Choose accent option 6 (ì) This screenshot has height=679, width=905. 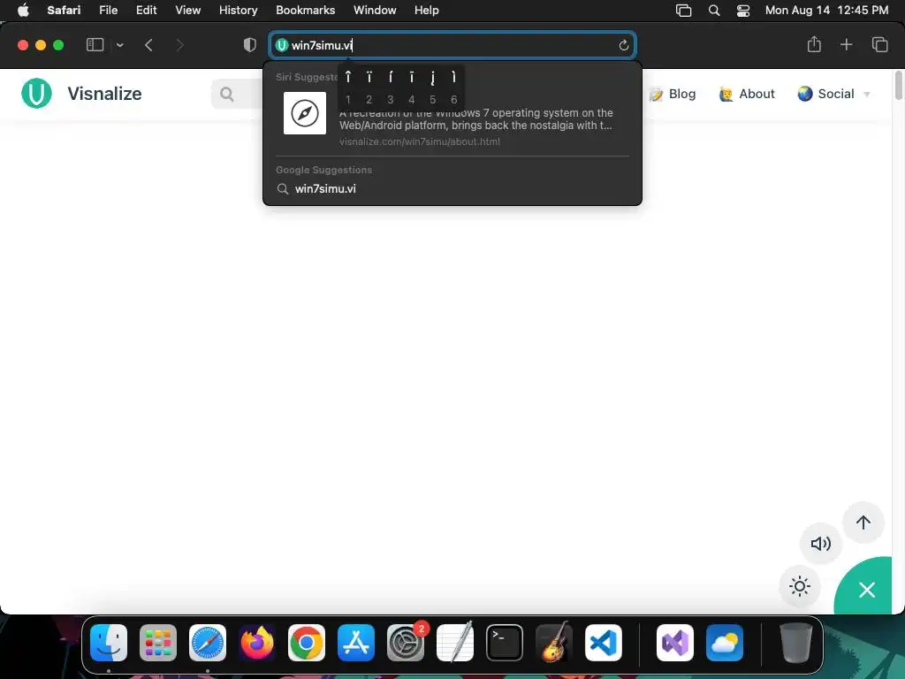pos(454,86)
